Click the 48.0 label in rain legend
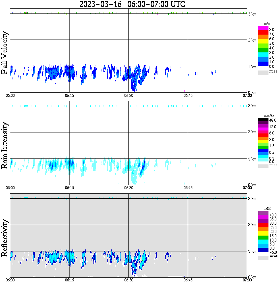This screenshot has width=280, height=286. [x=273, y=120]
